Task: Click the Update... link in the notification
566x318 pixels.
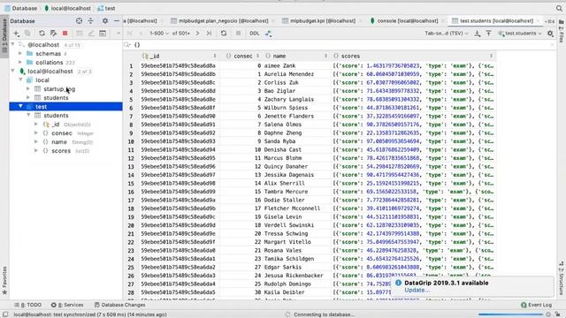Action: click(x=417, y=290)
